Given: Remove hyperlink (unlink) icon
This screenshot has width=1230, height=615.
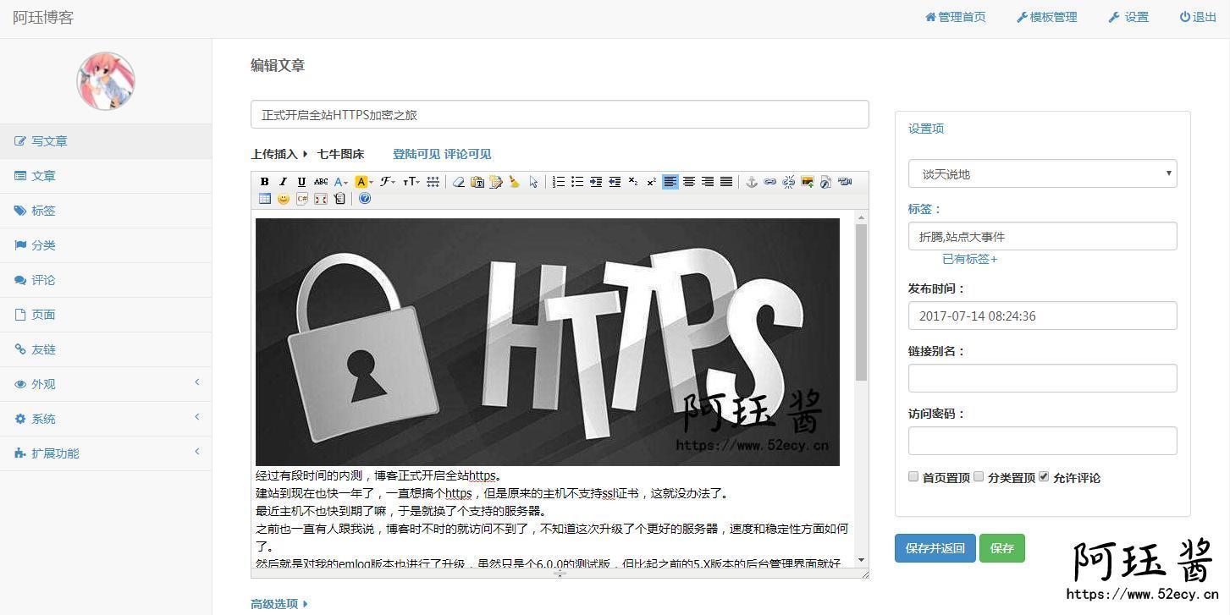Looking at the screenshot, I should tap(788, 181).
